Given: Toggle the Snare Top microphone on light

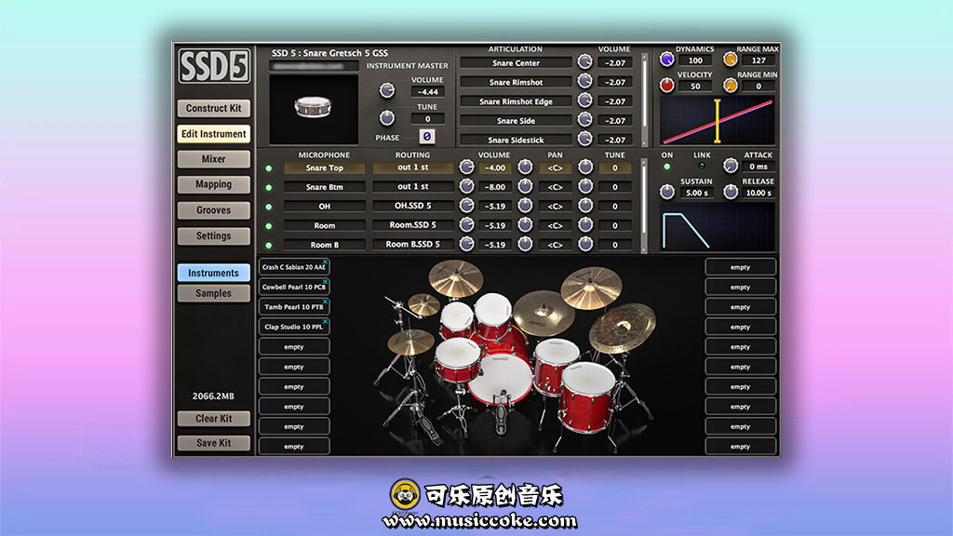Looking at the screenshot, I should tap(269, 168).
